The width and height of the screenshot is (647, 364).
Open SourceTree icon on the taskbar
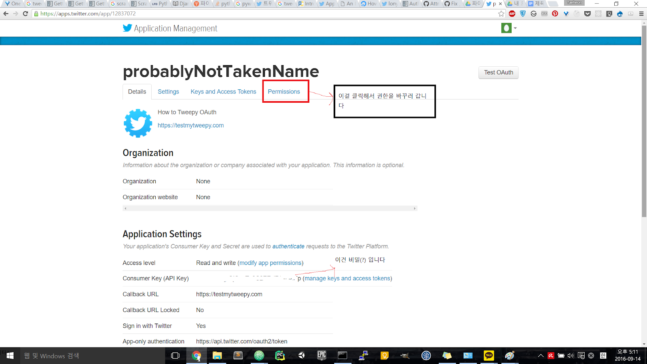click(426, 356)
